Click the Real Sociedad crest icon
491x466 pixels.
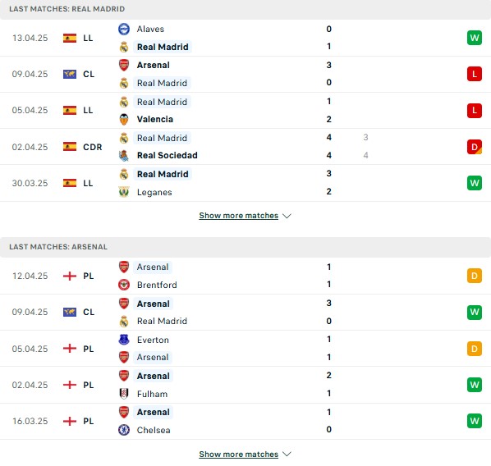[124, 156]
